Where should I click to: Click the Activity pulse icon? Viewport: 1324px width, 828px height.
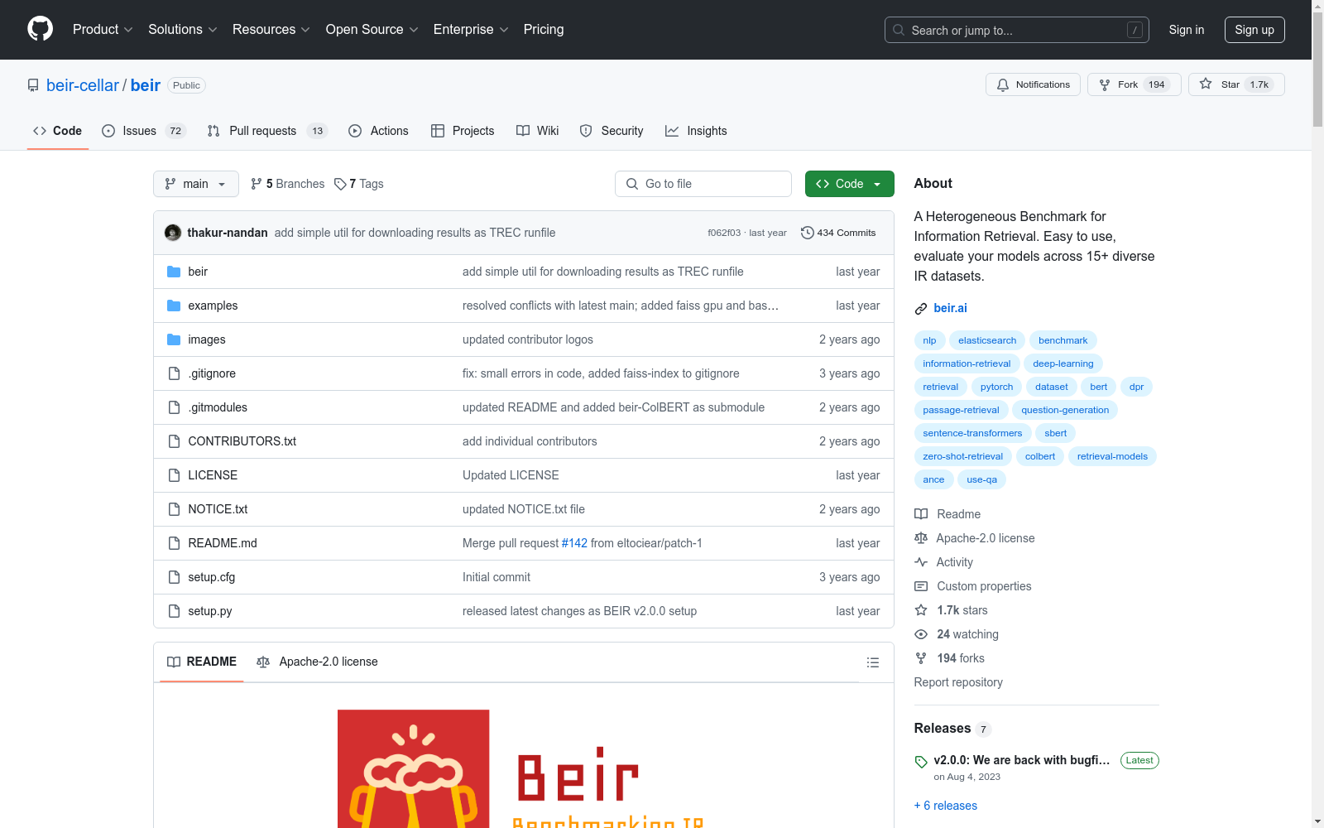pyautogui.click(x=921, y=562)
